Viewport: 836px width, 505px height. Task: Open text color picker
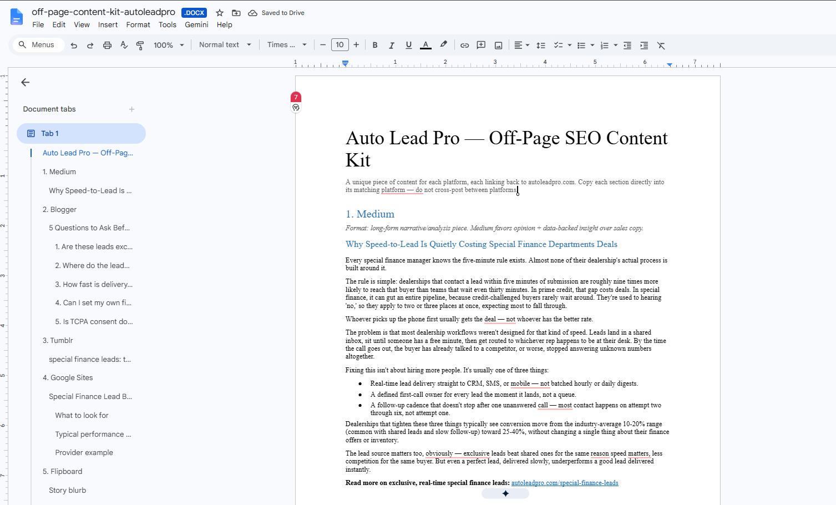coord(425,45)
